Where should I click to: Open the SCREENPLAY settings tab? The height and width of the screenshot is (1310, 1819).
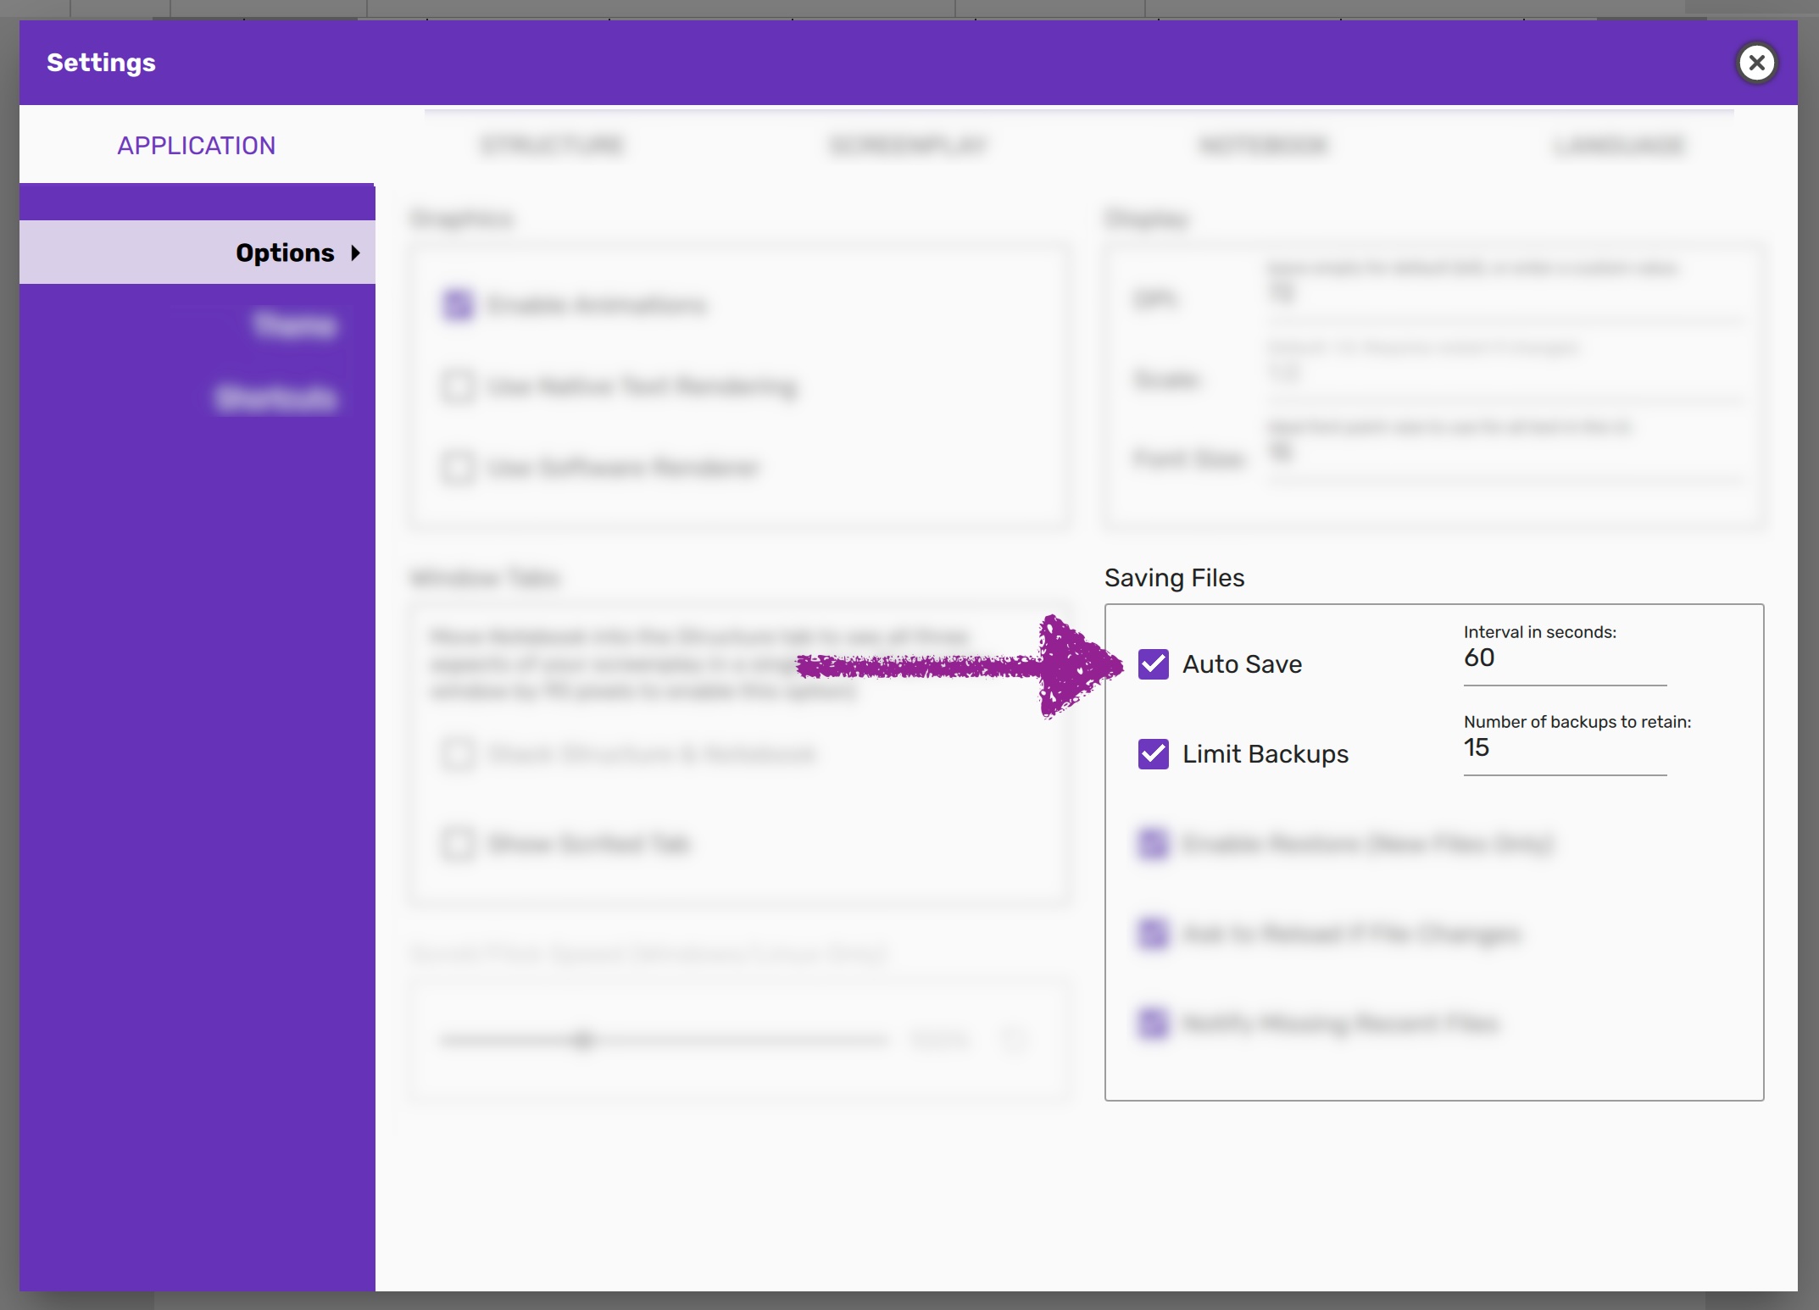coord(908,146)
